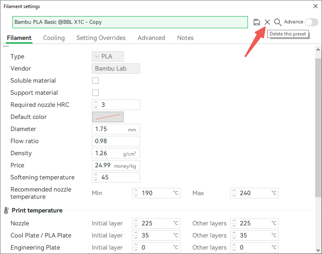Close the Filament settings dialog
Viewport: 322px width, 254px height.
[x=316, y=6]
